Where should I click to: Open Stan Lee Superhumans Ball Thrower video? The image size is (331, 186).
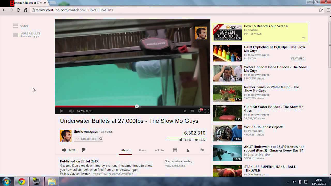tap(270, 168)
